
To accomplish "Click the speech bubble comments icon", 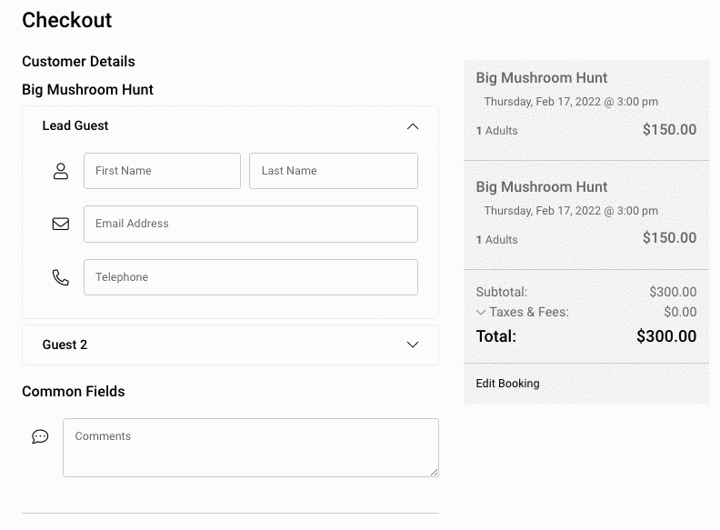I will [x=40, y=436].
